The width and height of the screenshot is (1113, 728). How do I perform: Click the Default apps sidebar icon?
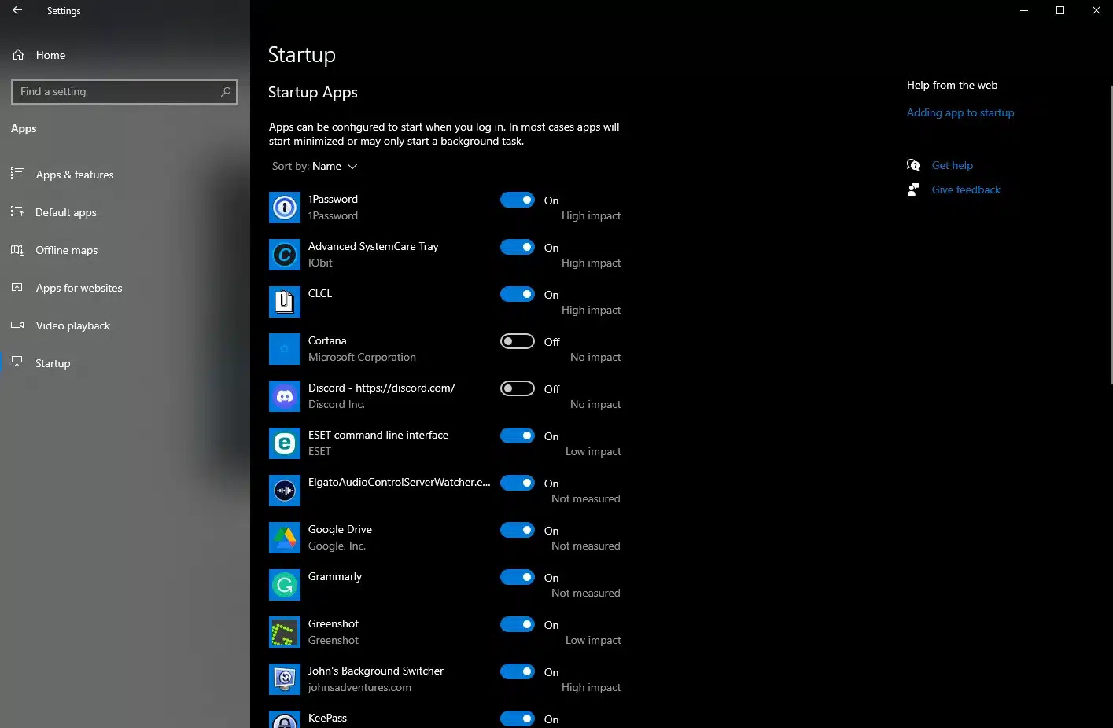17,211
